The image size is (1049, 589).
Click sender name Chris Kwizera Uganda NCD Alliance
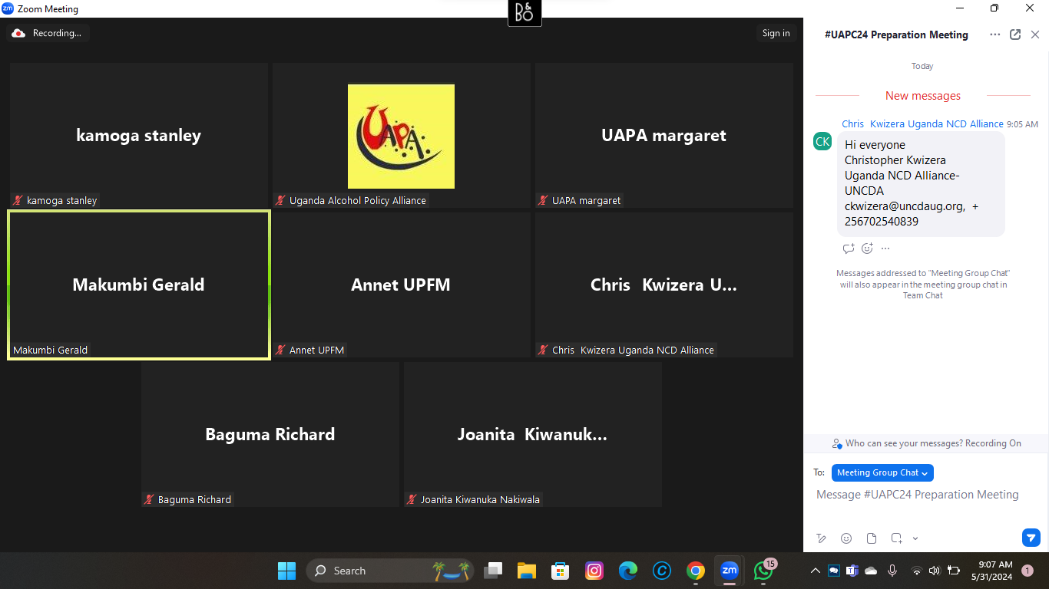click(922, 123)
